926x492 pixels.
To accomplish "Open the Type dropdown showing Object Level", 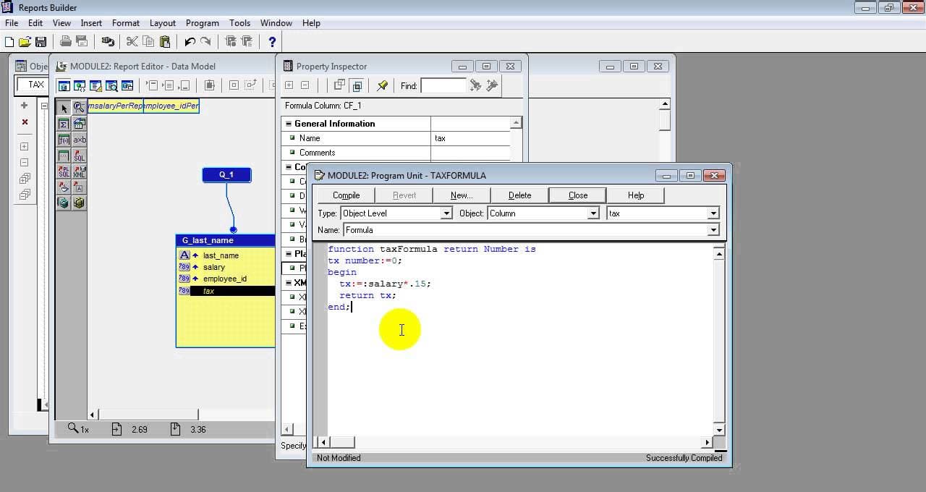I will (x=446, y=213).
